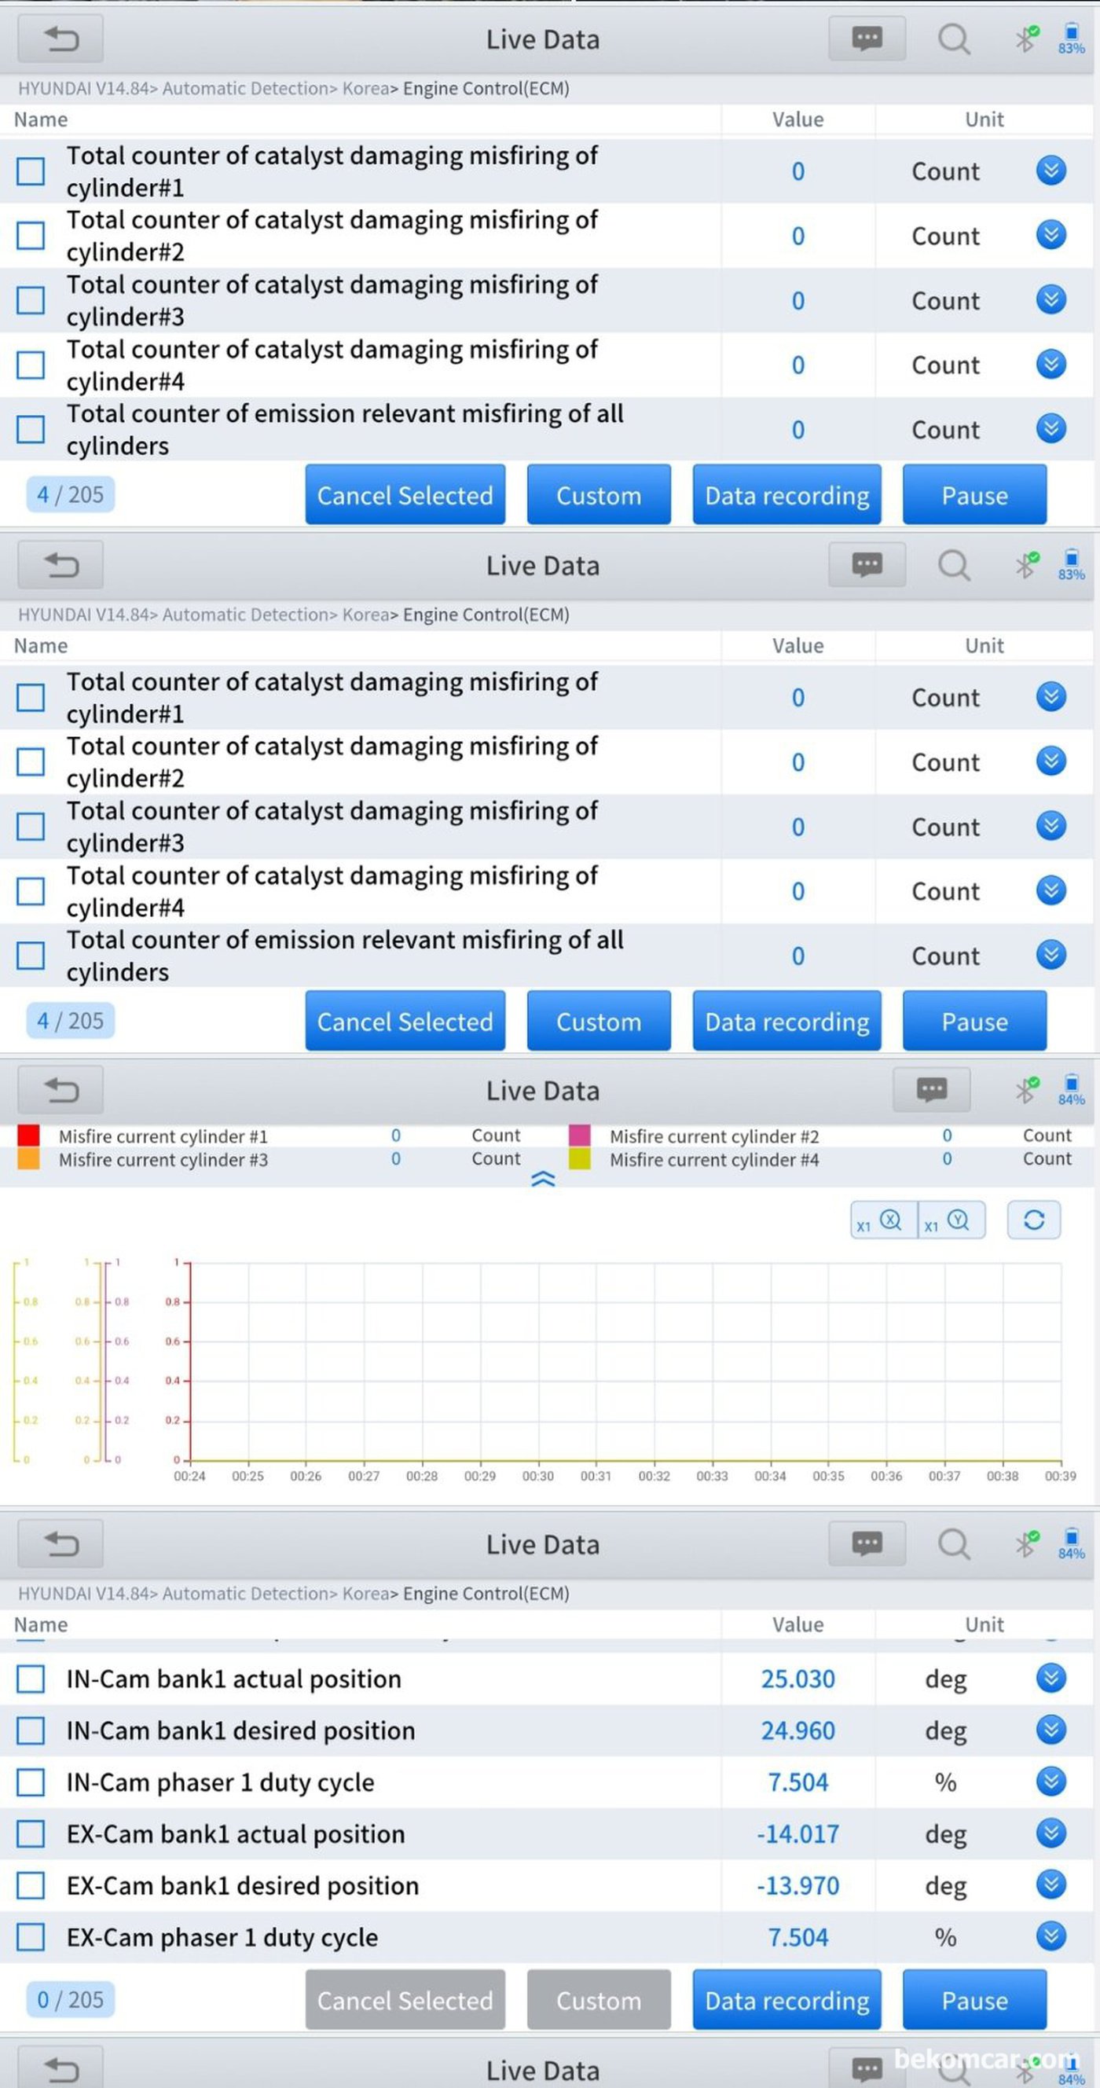
Task: Click the red Misfire current cylinder #1 swatch
Action: (28, 1136)
